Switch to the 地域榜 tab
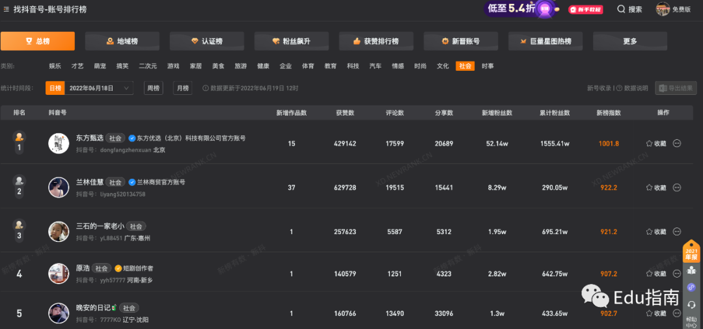Screen dimensions: 703x329 (x=122, y=41)
